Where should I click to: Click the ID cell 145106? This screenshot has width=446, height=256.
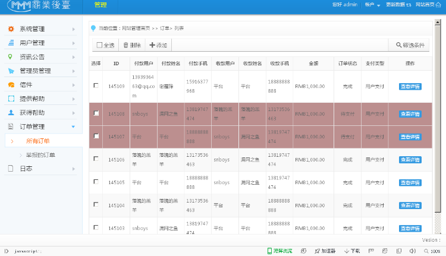coord(117,160)
